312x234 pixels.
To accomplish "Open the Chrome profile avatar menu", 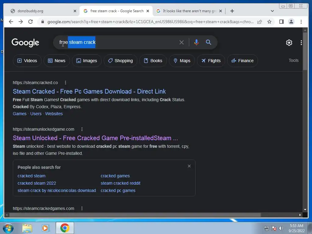I will coord(291,22).
